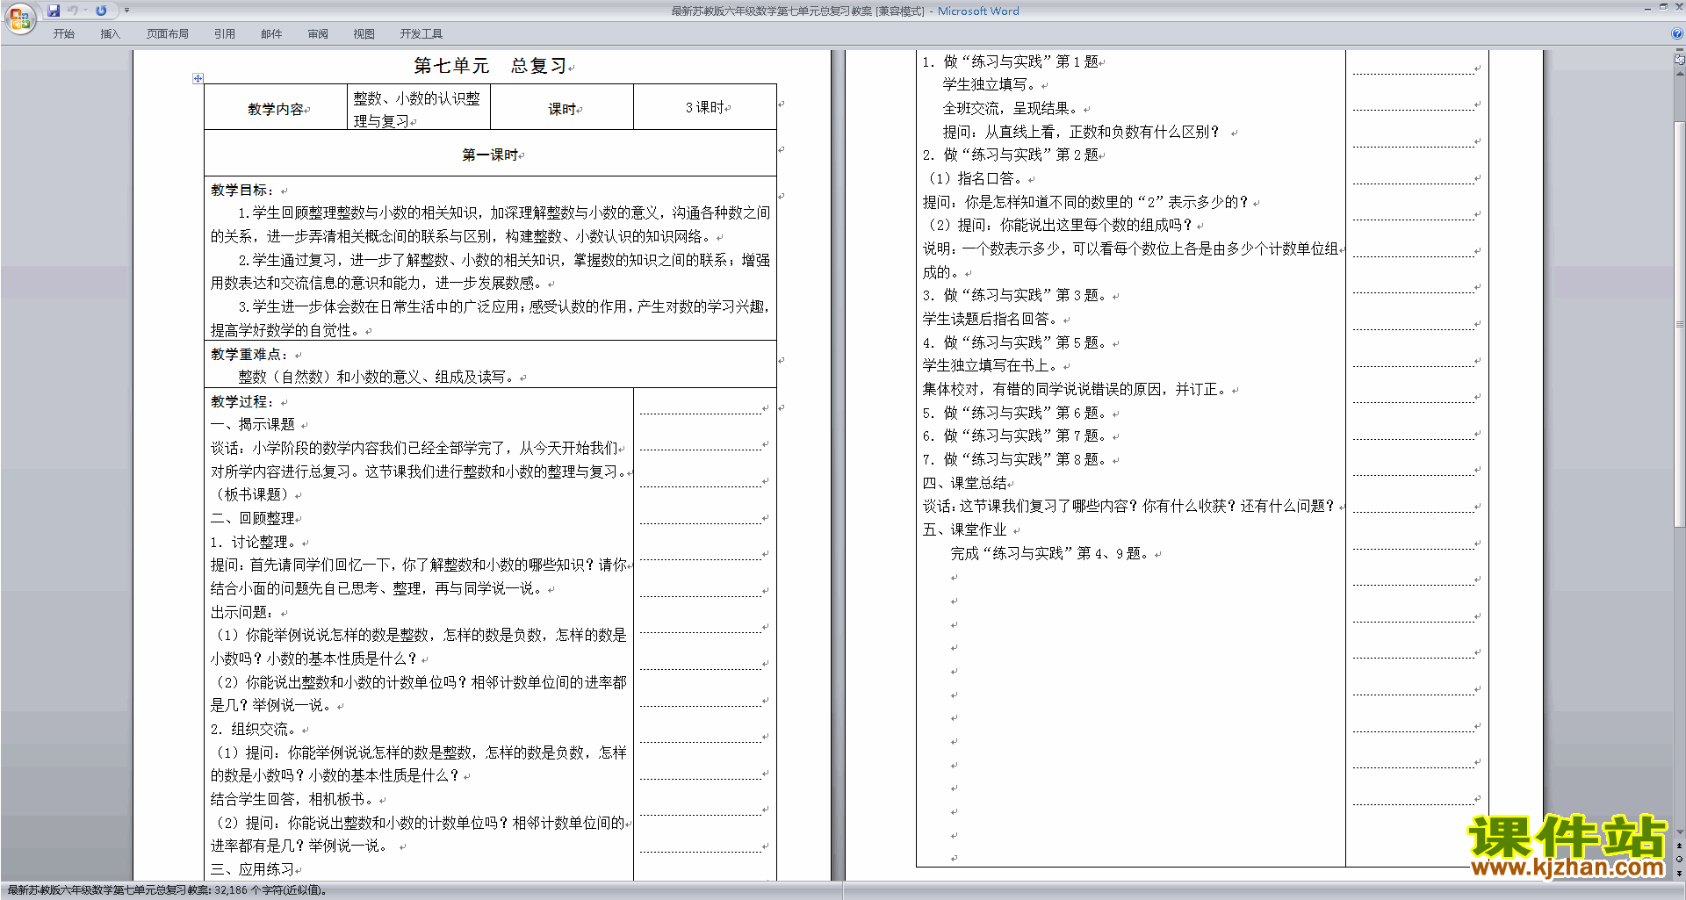Open Customize Quick Access Toolbar dropdown
Screen dimensions: 1686x900
127,11
